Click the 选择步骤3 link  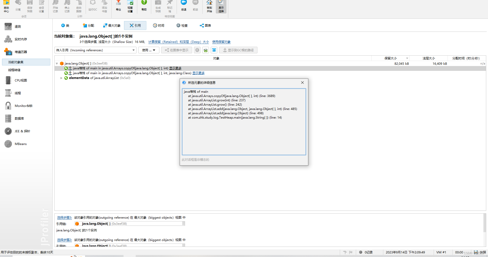tap(64, 218)
